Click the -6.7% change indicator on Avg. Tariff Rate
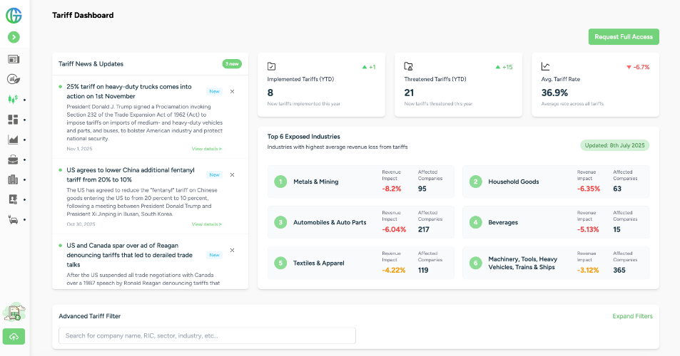The image size is (680, 356). [x=638, y=67]
